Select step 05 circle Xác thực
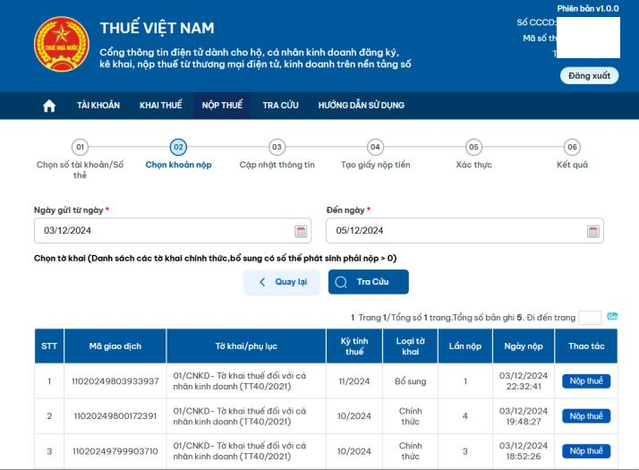 pos(473,147)
